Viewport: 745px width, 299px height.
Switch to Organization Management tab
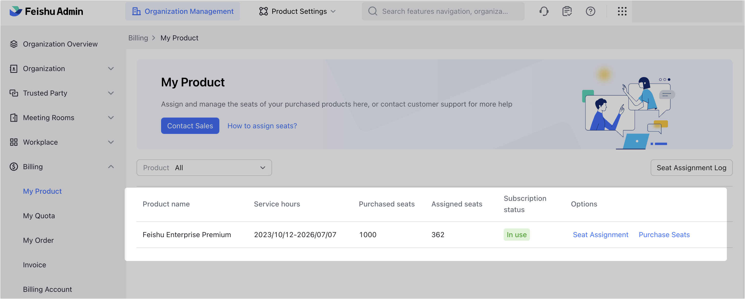pyautogui.click(x=183, y=11)
